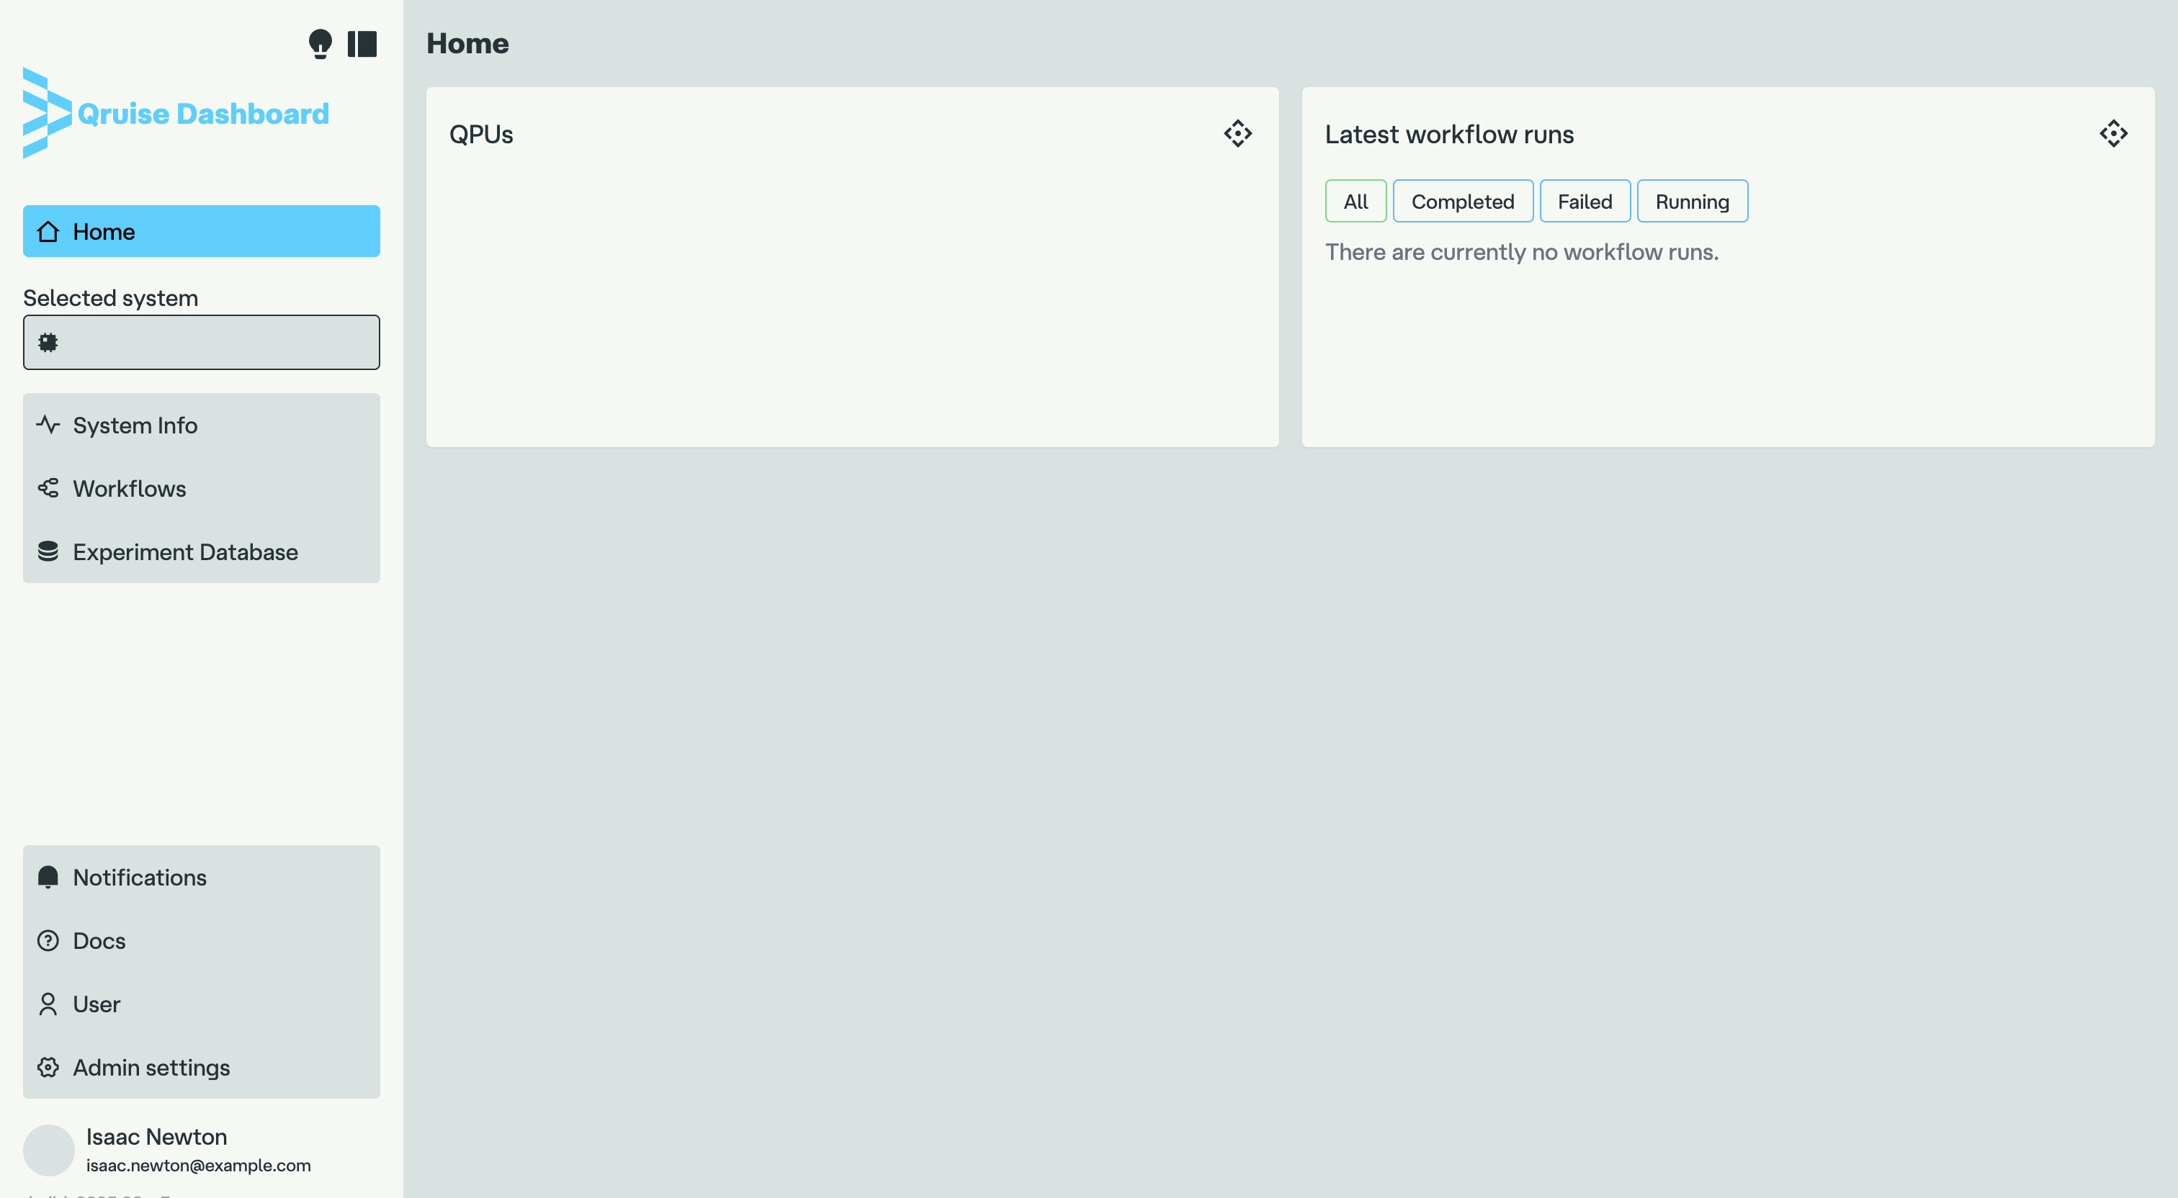Click the Notifications bell icon

[48, 878]
